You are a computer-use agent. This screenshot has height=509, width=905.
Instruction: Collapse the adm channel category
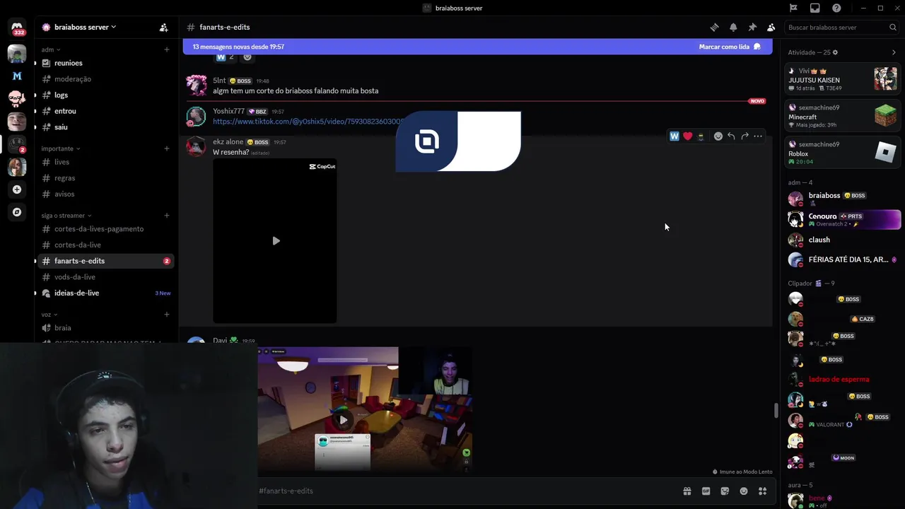[x=51, y=49]
